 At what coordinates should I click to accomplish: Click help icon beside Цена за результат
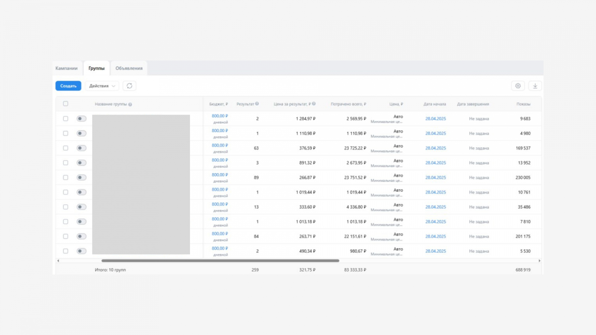point(314,104)
